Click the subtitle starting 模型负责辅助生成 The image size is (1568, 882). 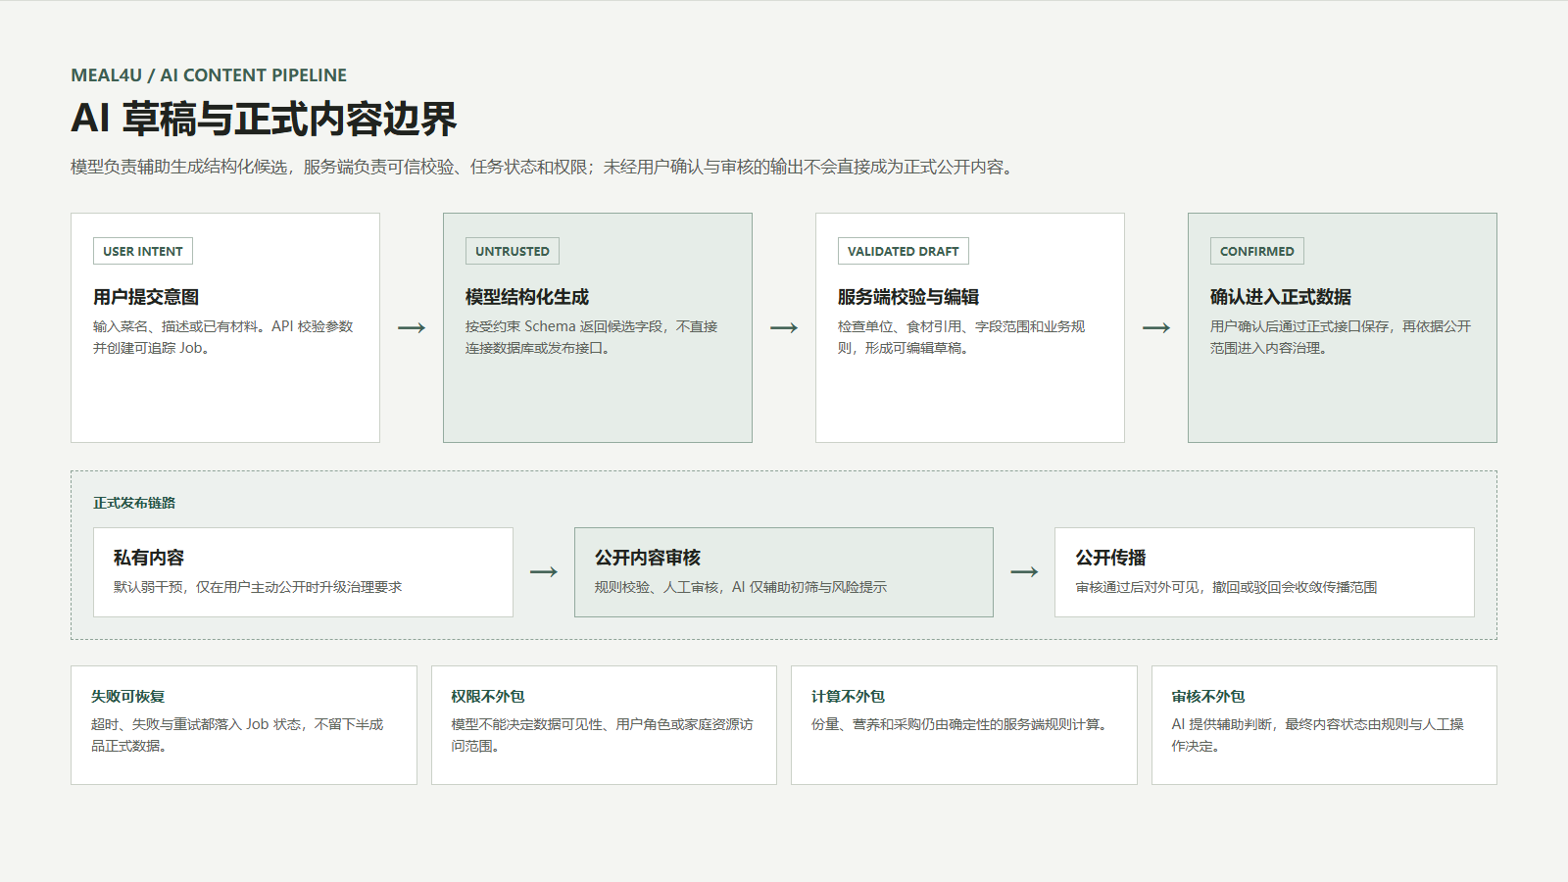pos(545,167)
